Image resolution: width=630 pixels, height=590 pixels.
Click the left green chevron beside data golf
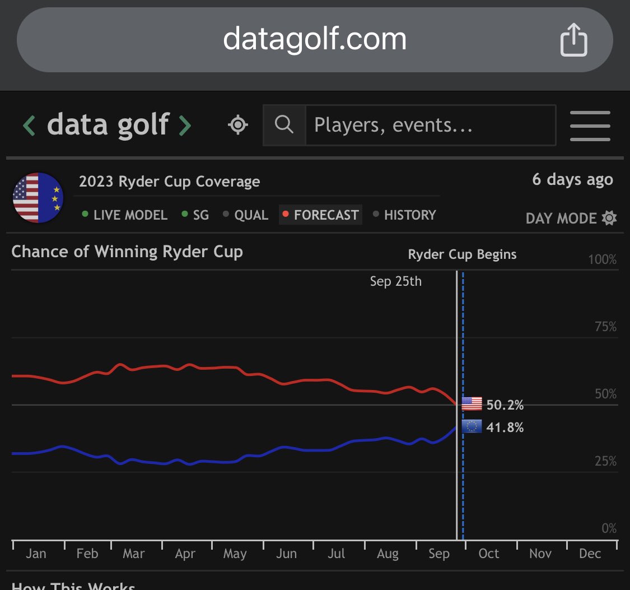[x=29, y=125]
